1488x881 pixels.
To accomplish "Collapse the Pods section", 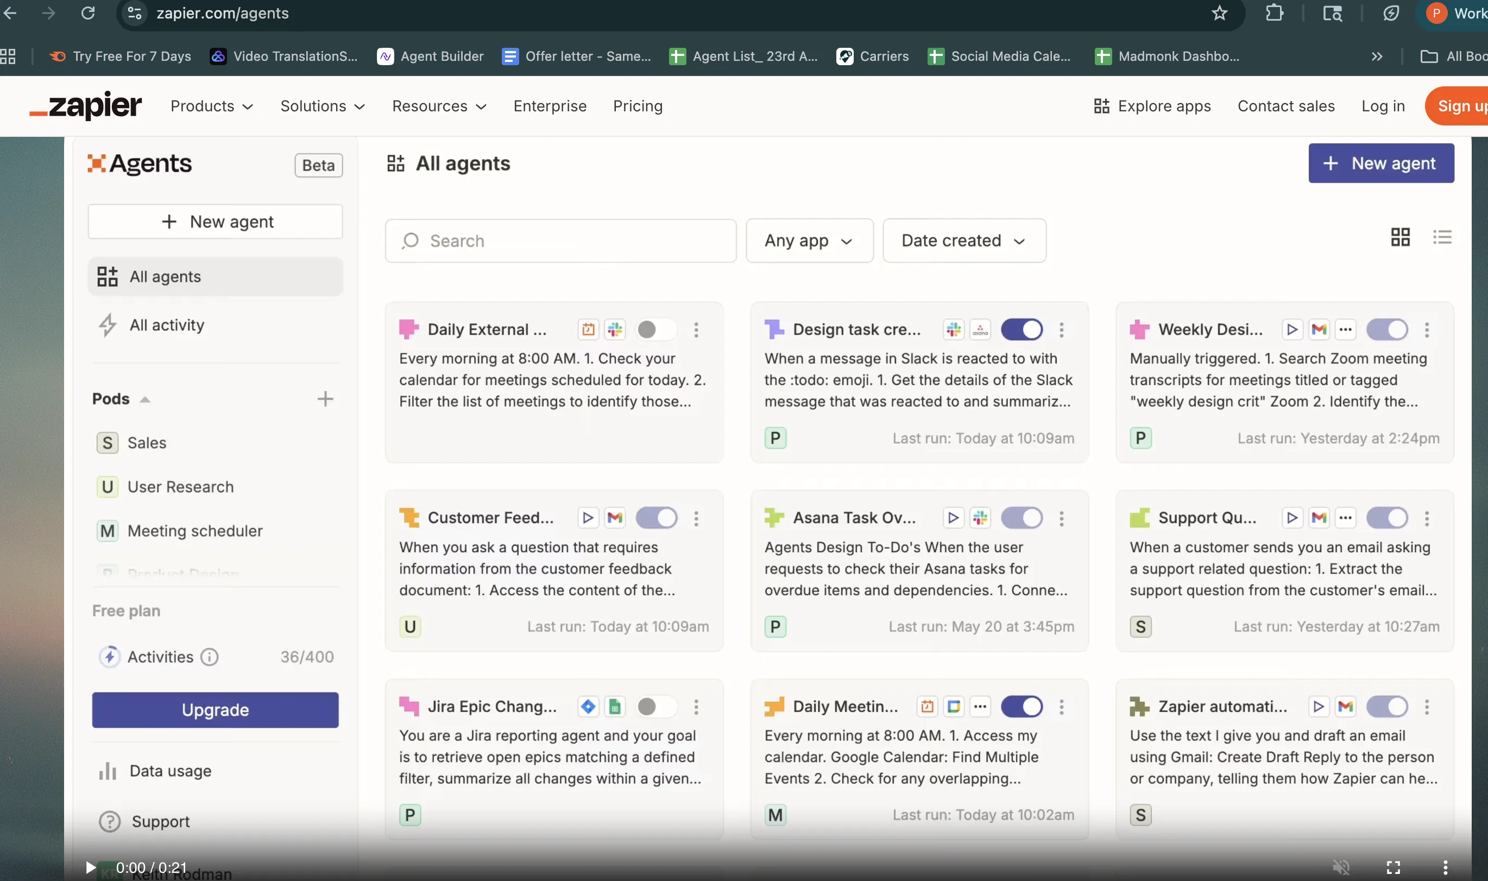I will 145,400.
